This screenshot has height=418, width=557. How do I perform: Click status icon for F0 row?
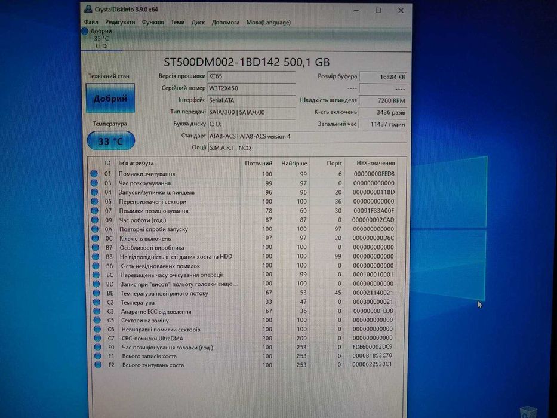pyautogui.click(x=97, y=348)
